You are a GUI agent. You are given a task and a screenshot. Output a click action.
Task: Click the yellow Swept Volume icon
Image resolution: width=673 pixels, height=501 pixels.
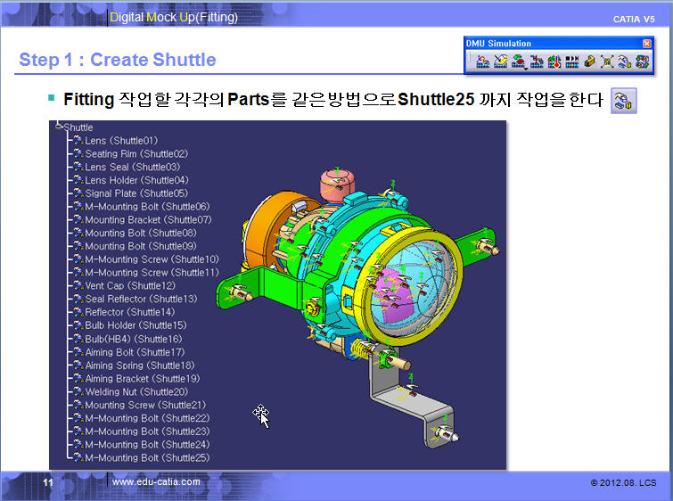click(590, 62)
